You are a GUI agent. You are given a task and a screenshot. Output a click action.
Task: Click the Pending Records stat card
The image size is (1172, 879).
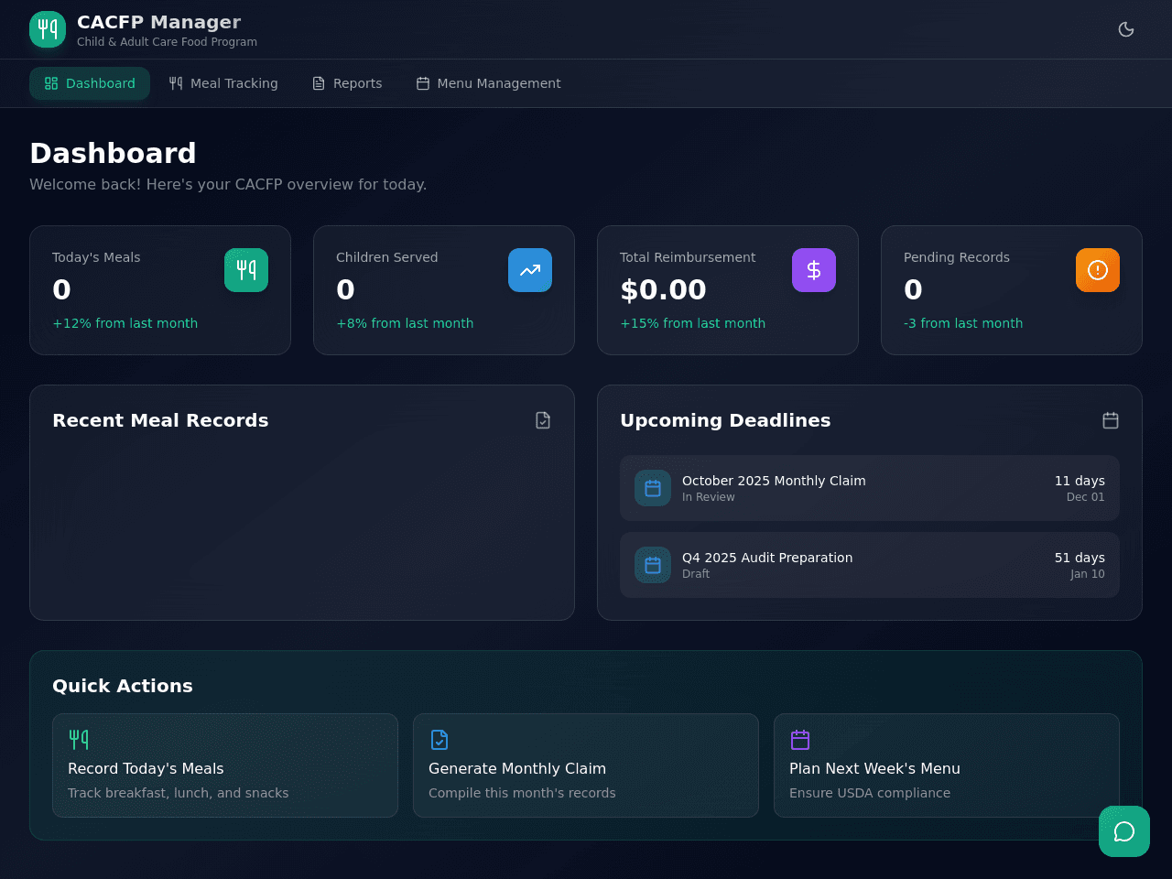click(x=1012, y=290)
